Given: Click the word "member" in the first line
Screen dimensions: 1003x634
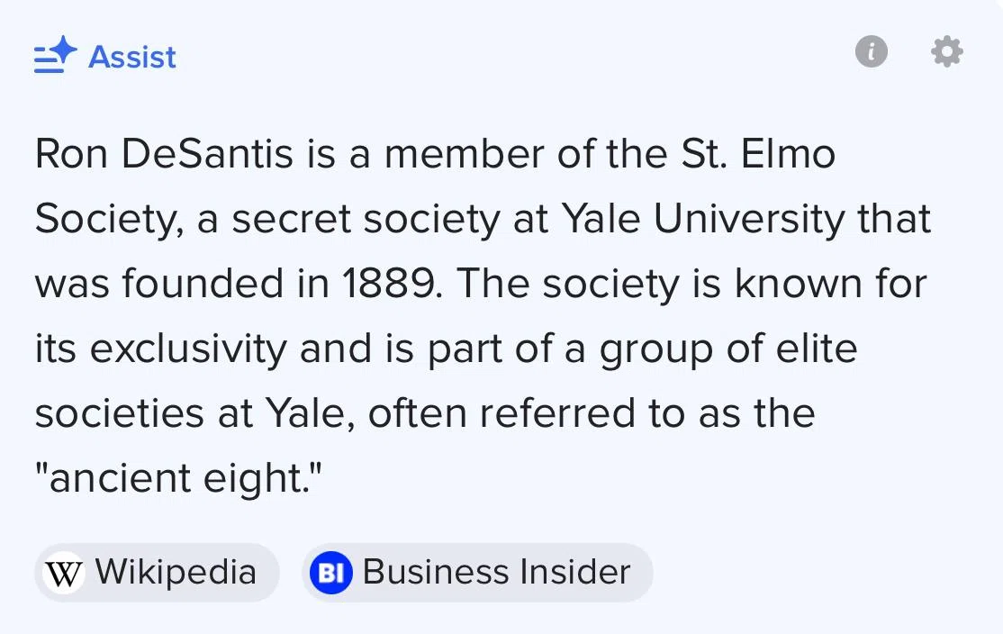Looking at the screenshot, I should pos(464,153).
